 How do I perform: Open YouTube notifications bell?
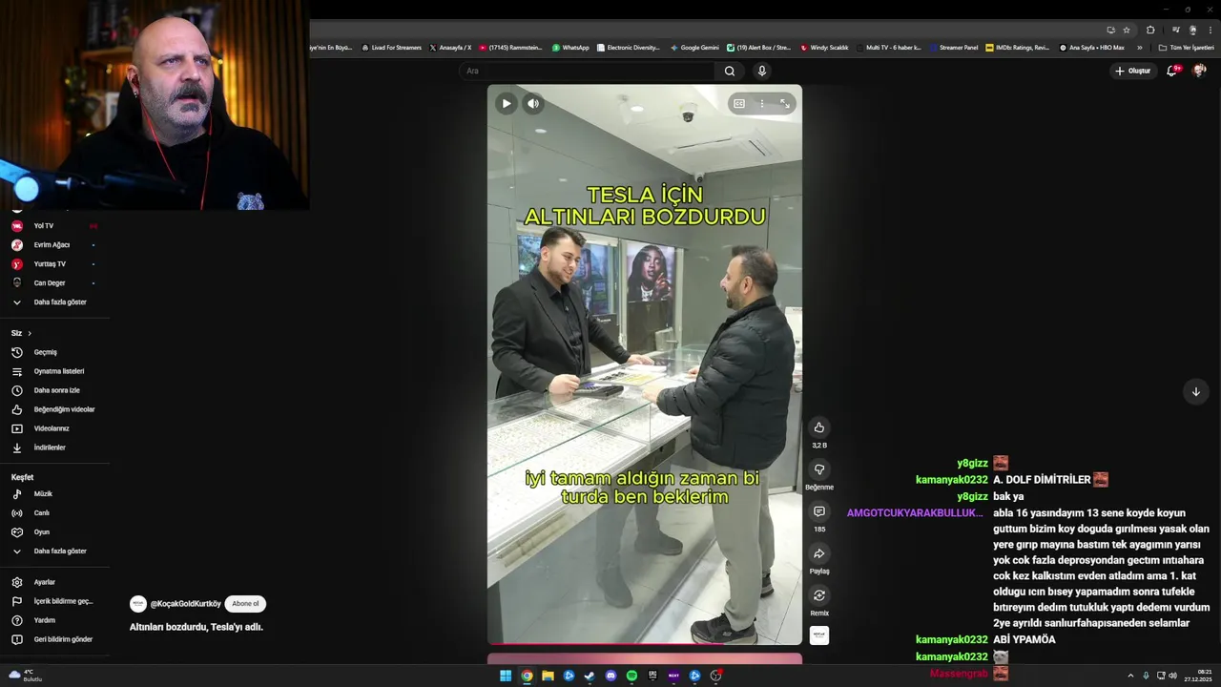click(x=1172, y=71)
